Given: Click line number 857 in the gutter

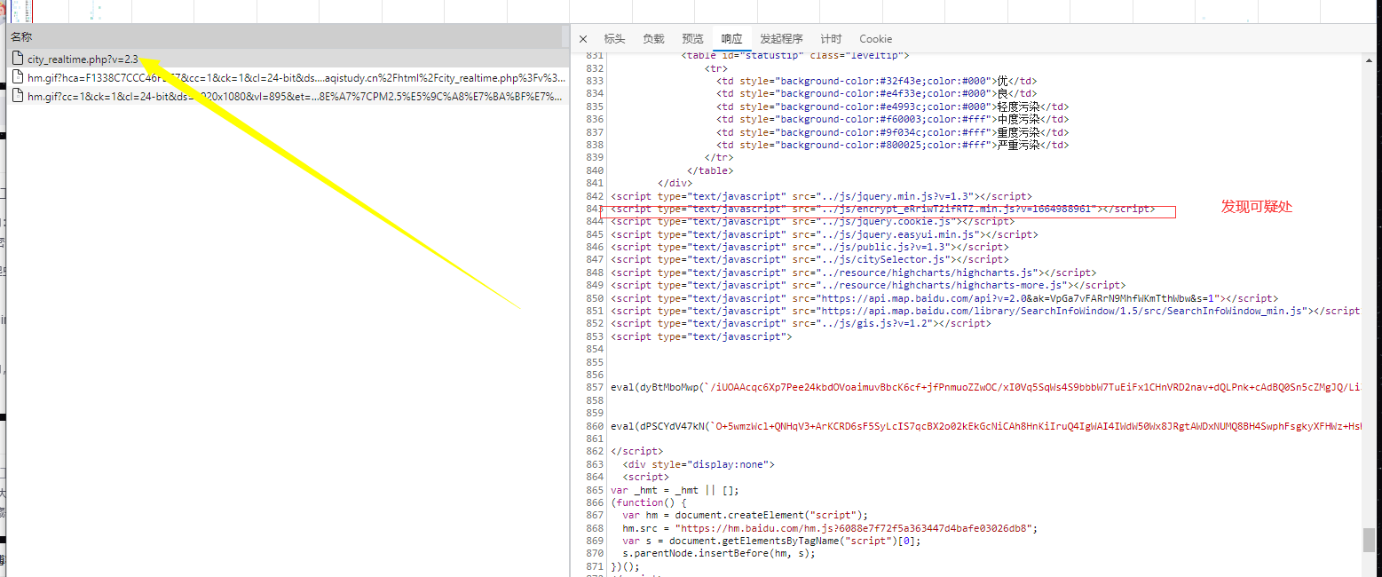Looking at the screenshot, I should point(594,388).
